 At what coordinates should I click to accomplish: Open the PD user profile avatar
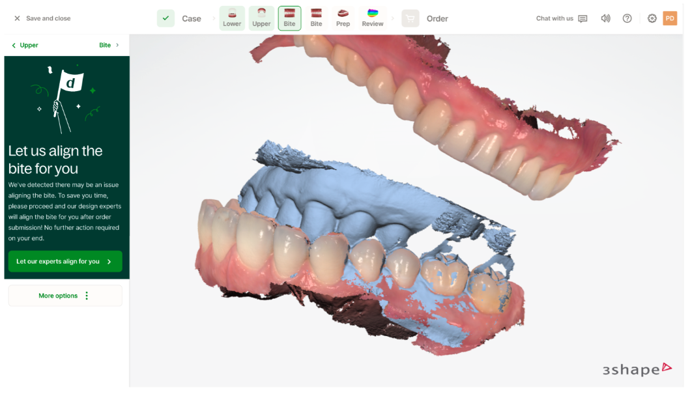pos(670,18)
